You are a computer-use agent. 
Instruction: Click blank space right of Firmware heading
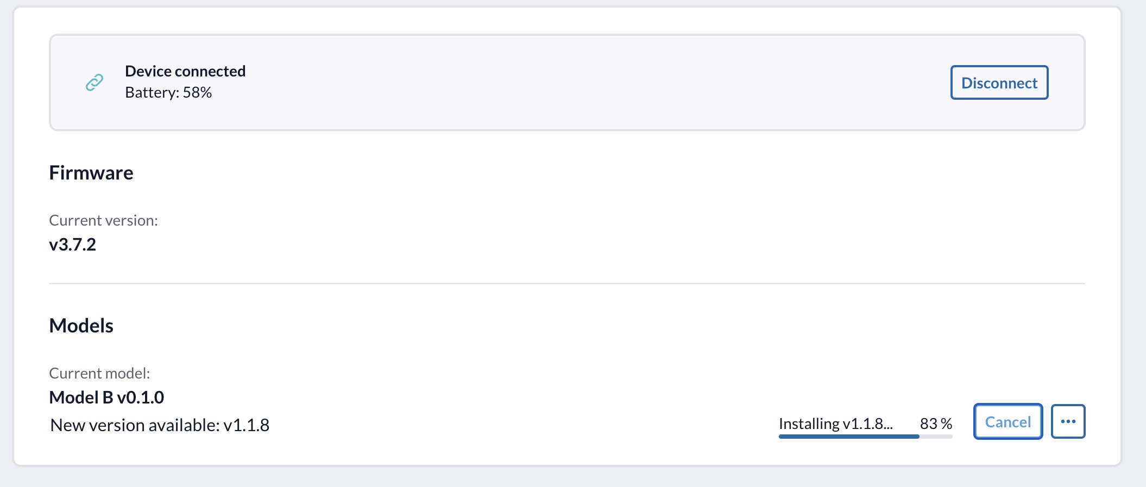(x=543, y=172)
